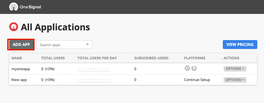This screenshot has width=264, height=103.
Task: View myoneapp users per day sparkline
Action: (94, 69)
